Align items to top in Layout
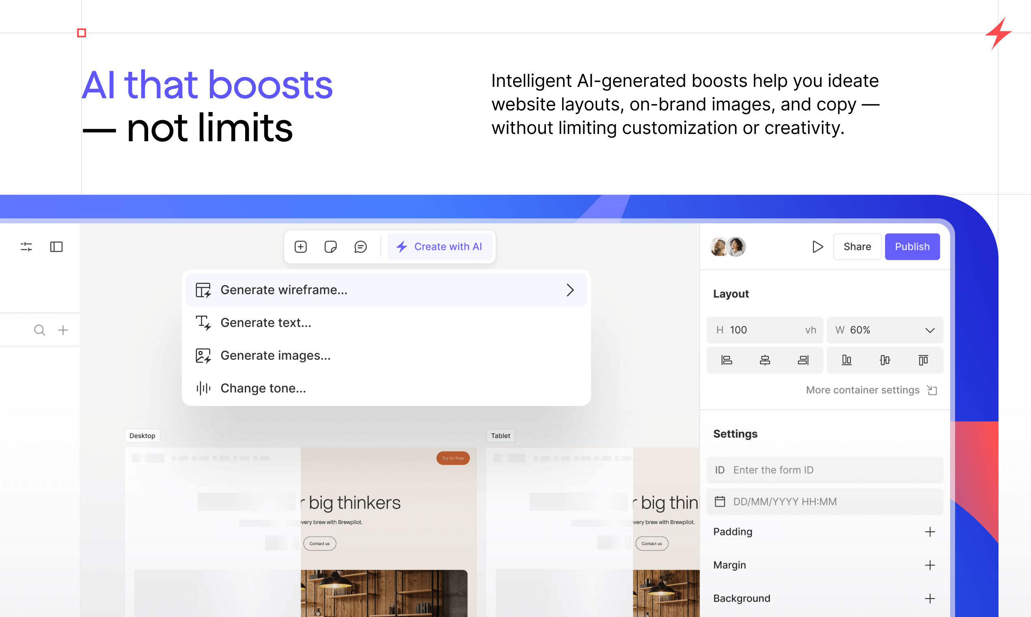Viewport: 1031px width, 617px height. click(923, 360)
